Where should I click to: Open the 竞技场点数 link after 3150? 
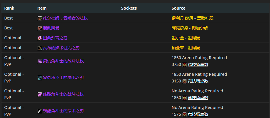click(x=198, y=81)
